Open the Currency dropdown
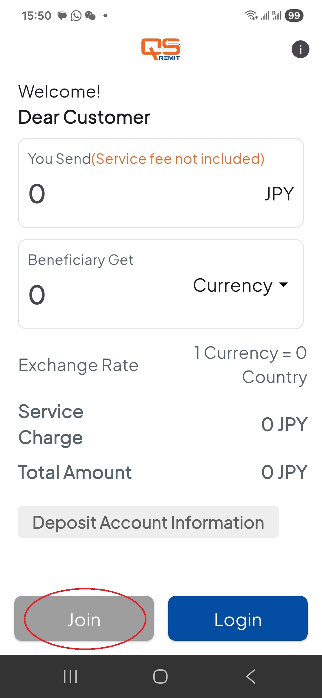322x698 pixels. (233, 285)
